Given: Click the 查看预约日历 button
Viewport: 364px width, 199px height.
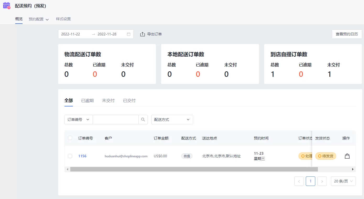Looking at the screenshot, I should (x=346, y=34).
